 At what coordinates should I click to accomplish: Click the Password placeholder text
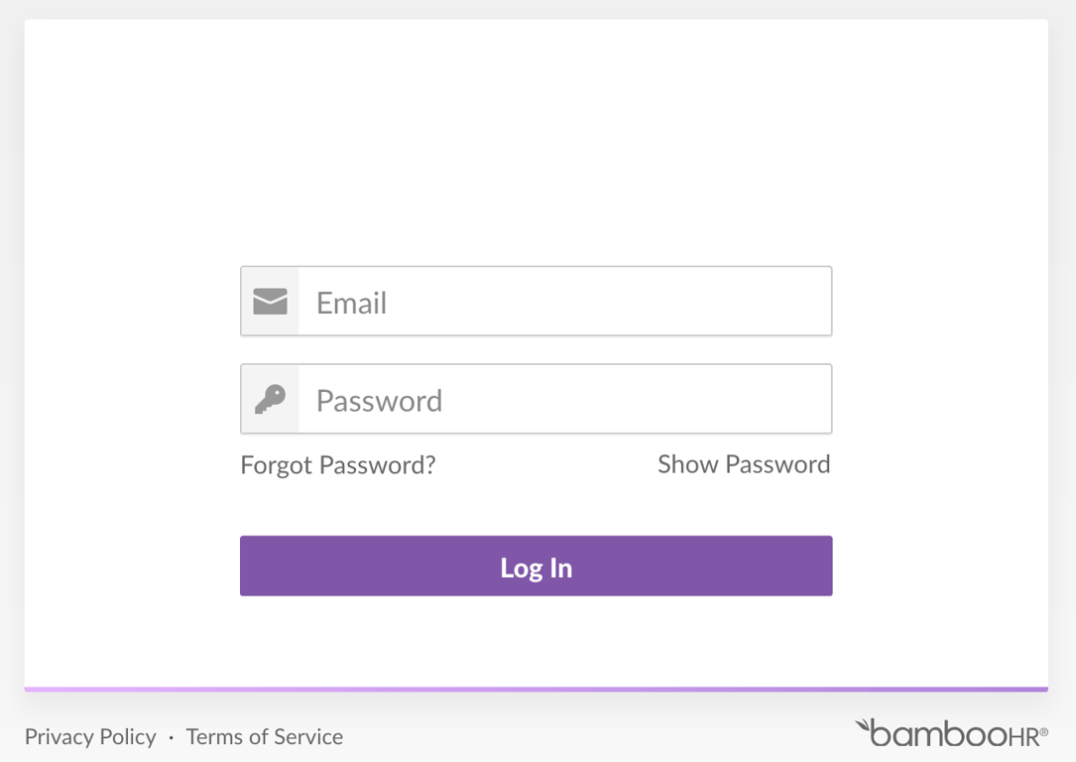[x=379, y=401]
